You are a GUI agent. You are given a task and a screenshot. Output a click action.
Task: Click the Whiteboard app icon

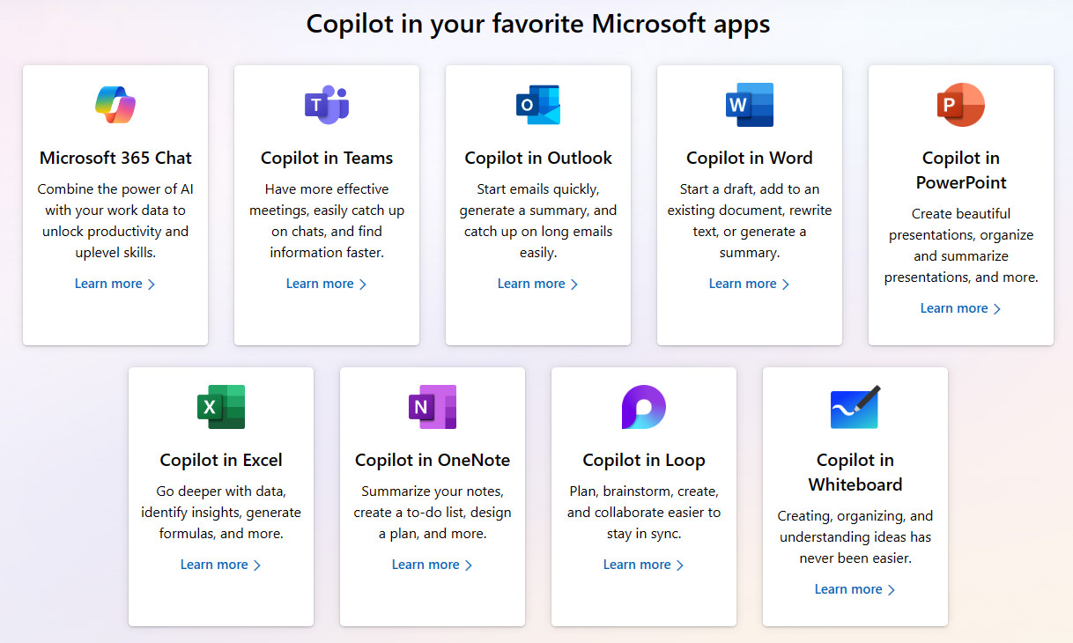[855, 407]
